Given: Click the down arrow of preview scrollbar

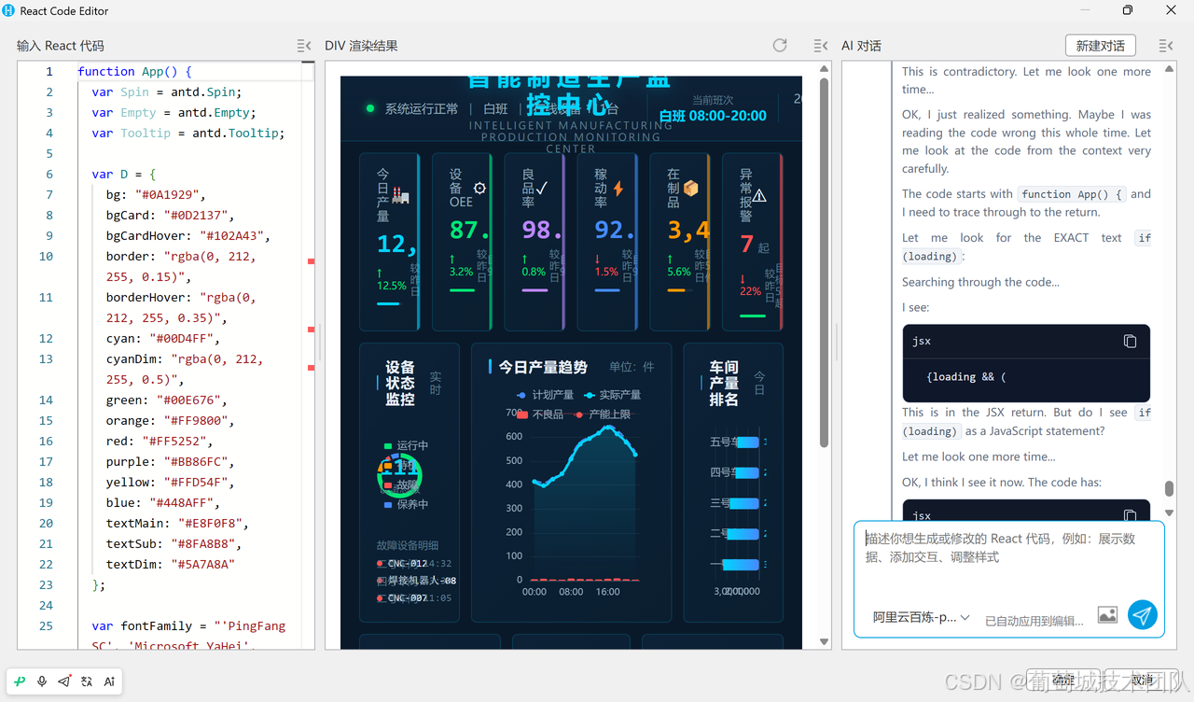Looking at the screenshot, I should tap(825, 641).
